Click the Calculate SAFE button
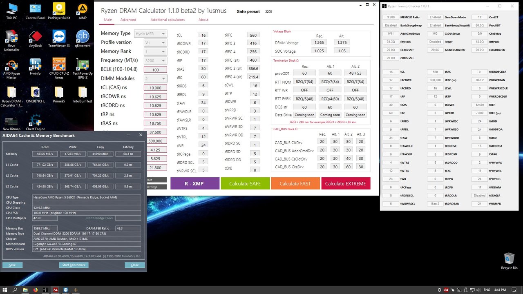Screen dimensions: 523x294 245,183
